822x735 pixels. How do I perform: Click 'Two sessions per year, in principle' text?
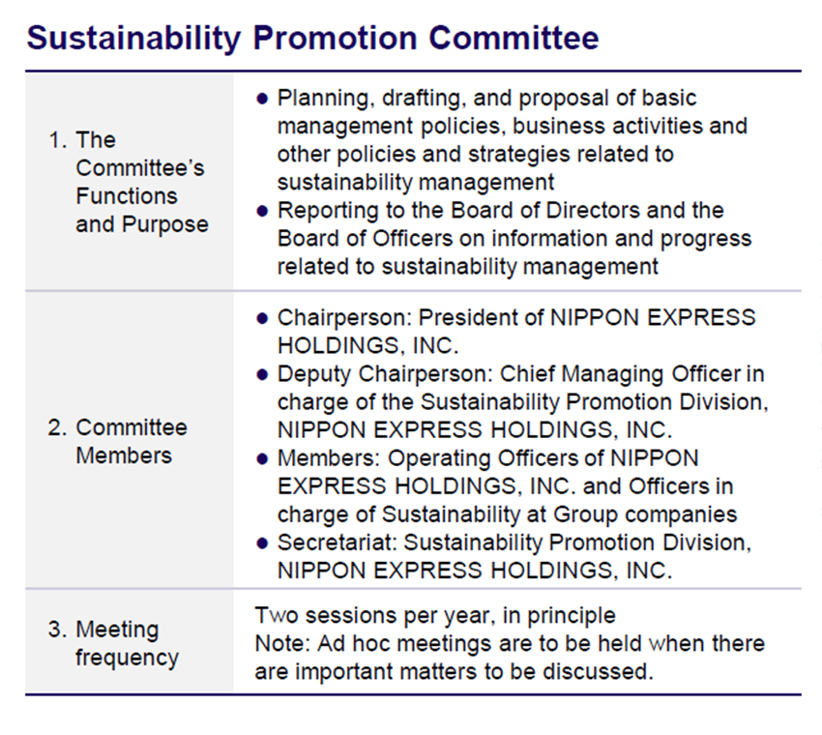tap(435, 616)
